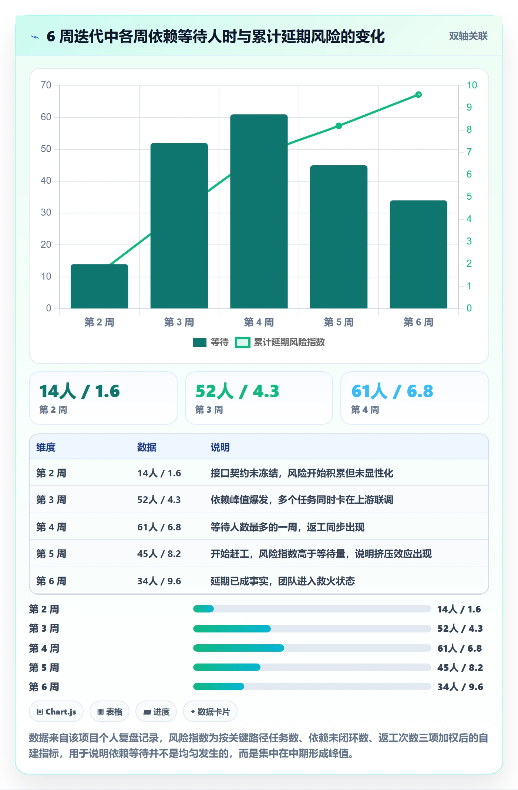Click description 延期已成事实，团队进入救火状态
The image size is (518, 790).
[283, 581]
